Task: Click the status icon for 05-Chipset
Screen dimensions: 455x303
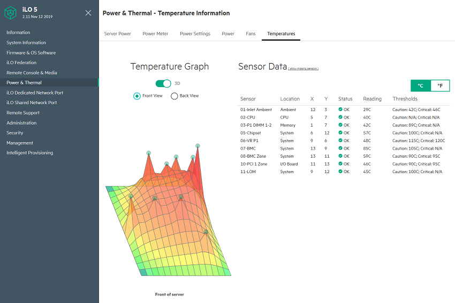Action: click(x=340, y=133)
